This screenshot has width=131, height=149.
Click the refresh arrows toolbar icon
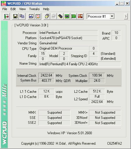38,17
